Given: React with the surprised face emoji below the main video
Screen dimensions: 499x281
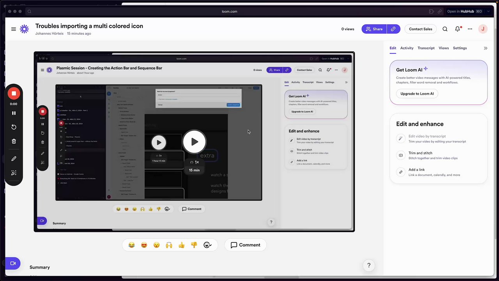Looking at the screenshot, I should pyautogui.click(x=157, y=245).
